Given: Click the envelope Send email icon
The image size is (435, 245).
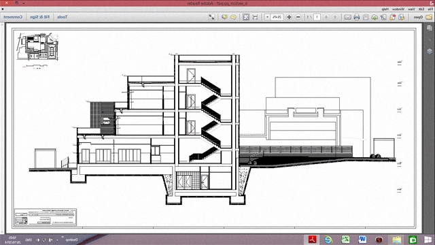Looking at the screenshot, I should tap(347, 17).
